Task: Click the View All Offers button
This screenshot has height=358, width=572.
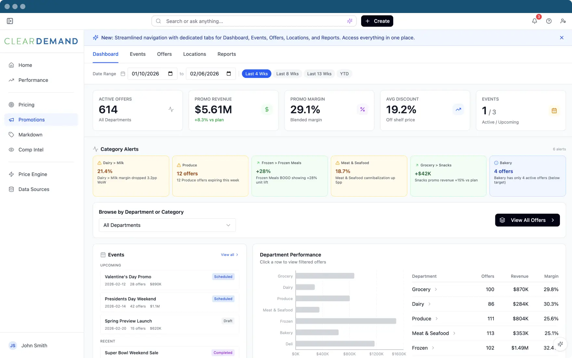Action: coord(527,220)
